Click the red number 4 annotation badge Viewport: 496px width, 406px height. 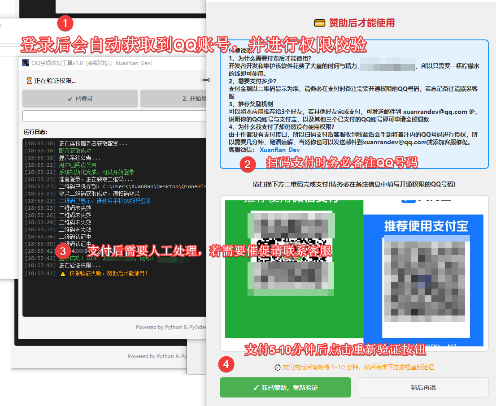point(226,364)
